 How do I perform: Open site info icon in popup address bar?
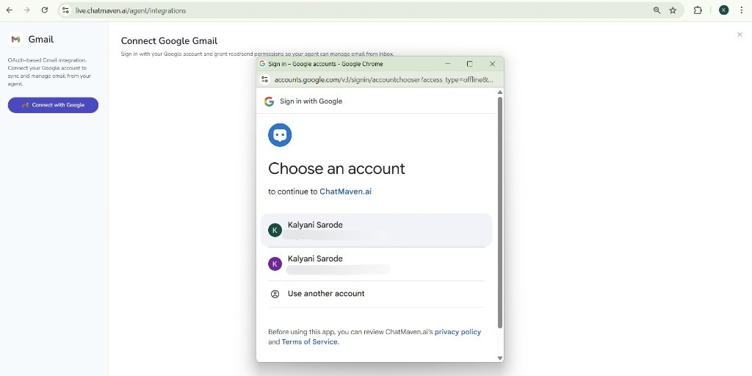(264, 79)
